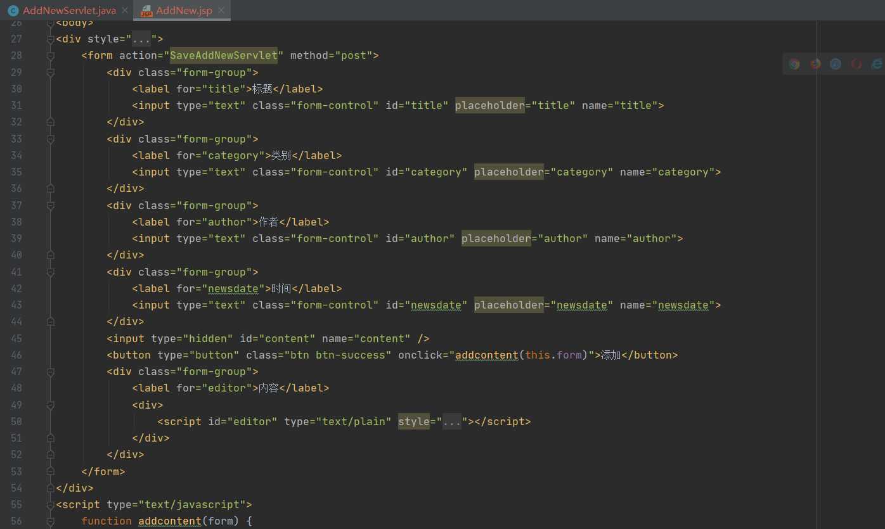
Task: Click the 标题 label text
Action: point(262,89)
